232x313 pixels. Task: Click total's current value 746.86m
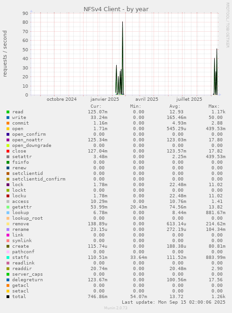[x=98, y=297]
